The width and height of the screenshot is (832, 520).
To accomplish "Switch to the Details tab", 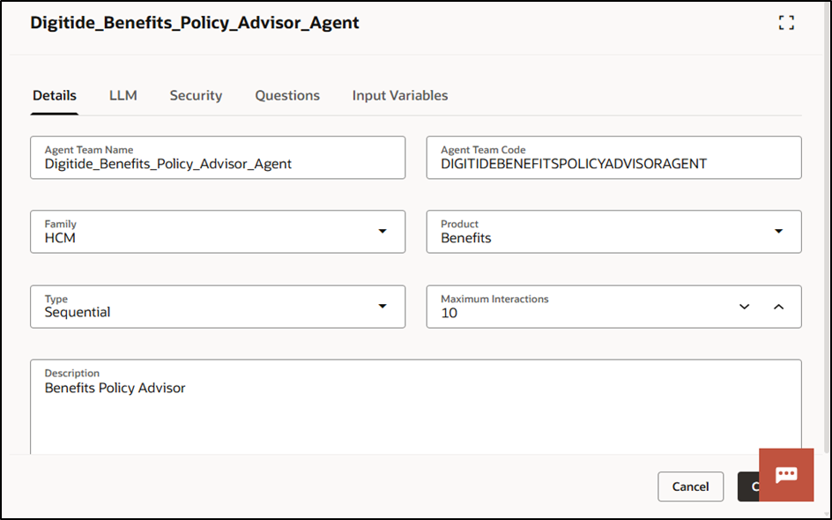I will (55, 95).
